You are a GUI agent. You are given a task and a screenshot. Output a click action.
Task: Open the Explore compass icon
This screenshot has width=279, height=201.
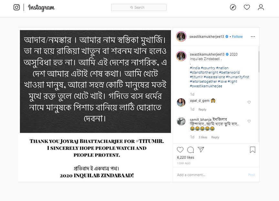pyautogui.click(x=233, y=7)
